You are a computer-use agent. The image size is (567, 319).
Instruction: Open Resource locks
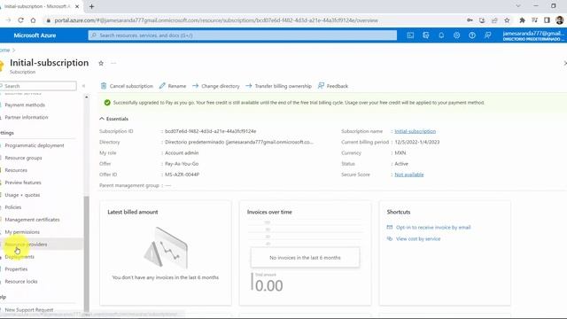coord(21,282)
